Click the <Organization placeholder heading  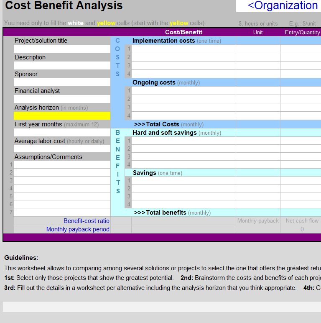click(283, 6)
